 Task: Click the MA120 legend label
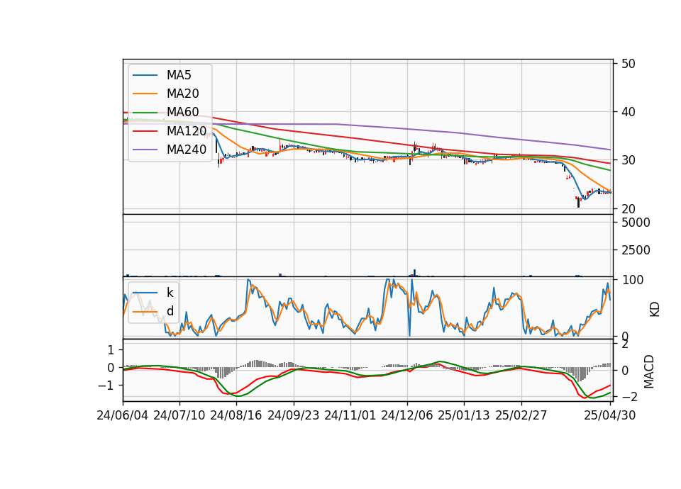187,130
